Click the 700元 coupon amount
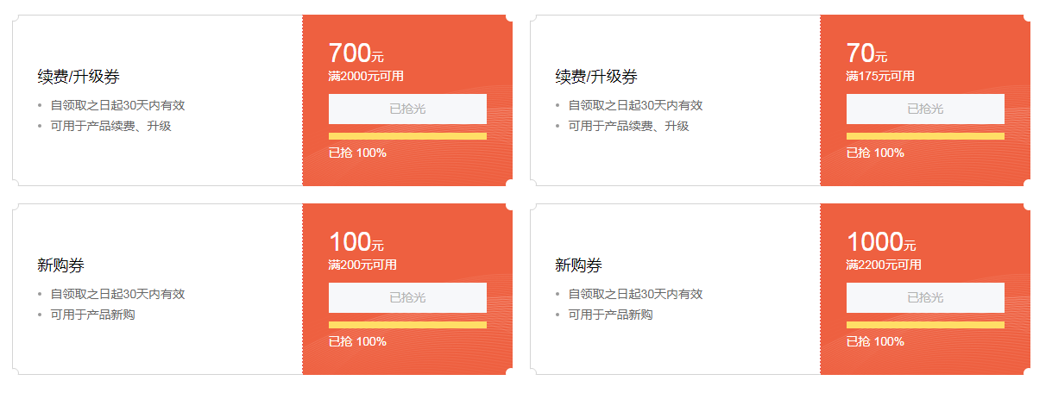This screenshot has width=1052, height=393. (x=356, y=53)
